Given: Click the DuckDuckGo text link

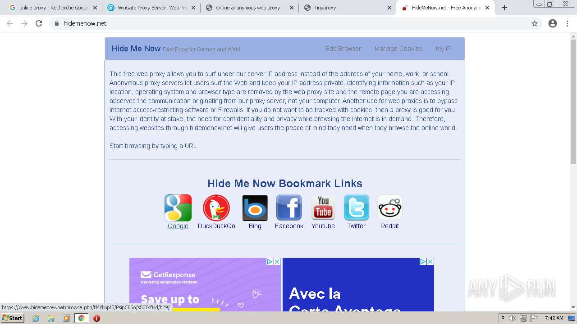Looking at the screenshot, I should pyautogui.click(x=216, y=226).
